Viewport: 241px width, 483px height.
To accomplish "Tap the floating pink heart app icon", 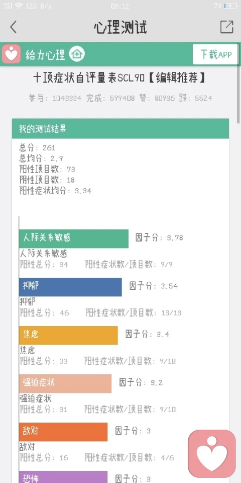I will click(212, 454).
